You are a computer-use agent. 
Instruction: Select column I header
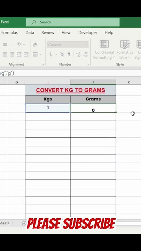[x=48, y=82]
